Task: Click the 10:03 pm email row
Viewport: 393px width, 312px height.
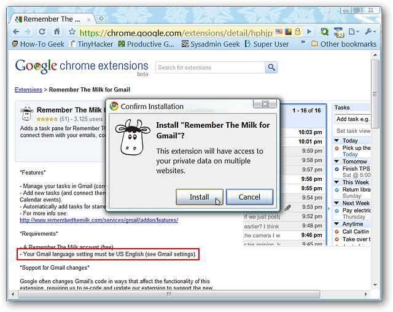Action: coord(303,132)
